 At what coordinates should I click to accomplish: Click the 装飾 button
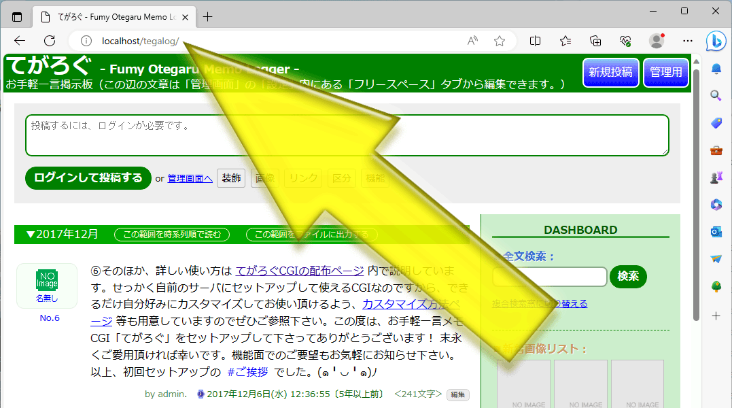[x=231, y=178]
